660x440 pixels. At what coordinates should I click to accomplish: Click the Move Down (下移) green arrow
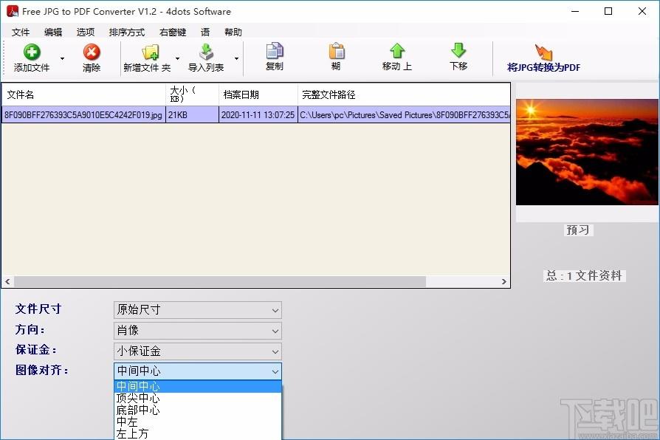(x=458, y=50)
